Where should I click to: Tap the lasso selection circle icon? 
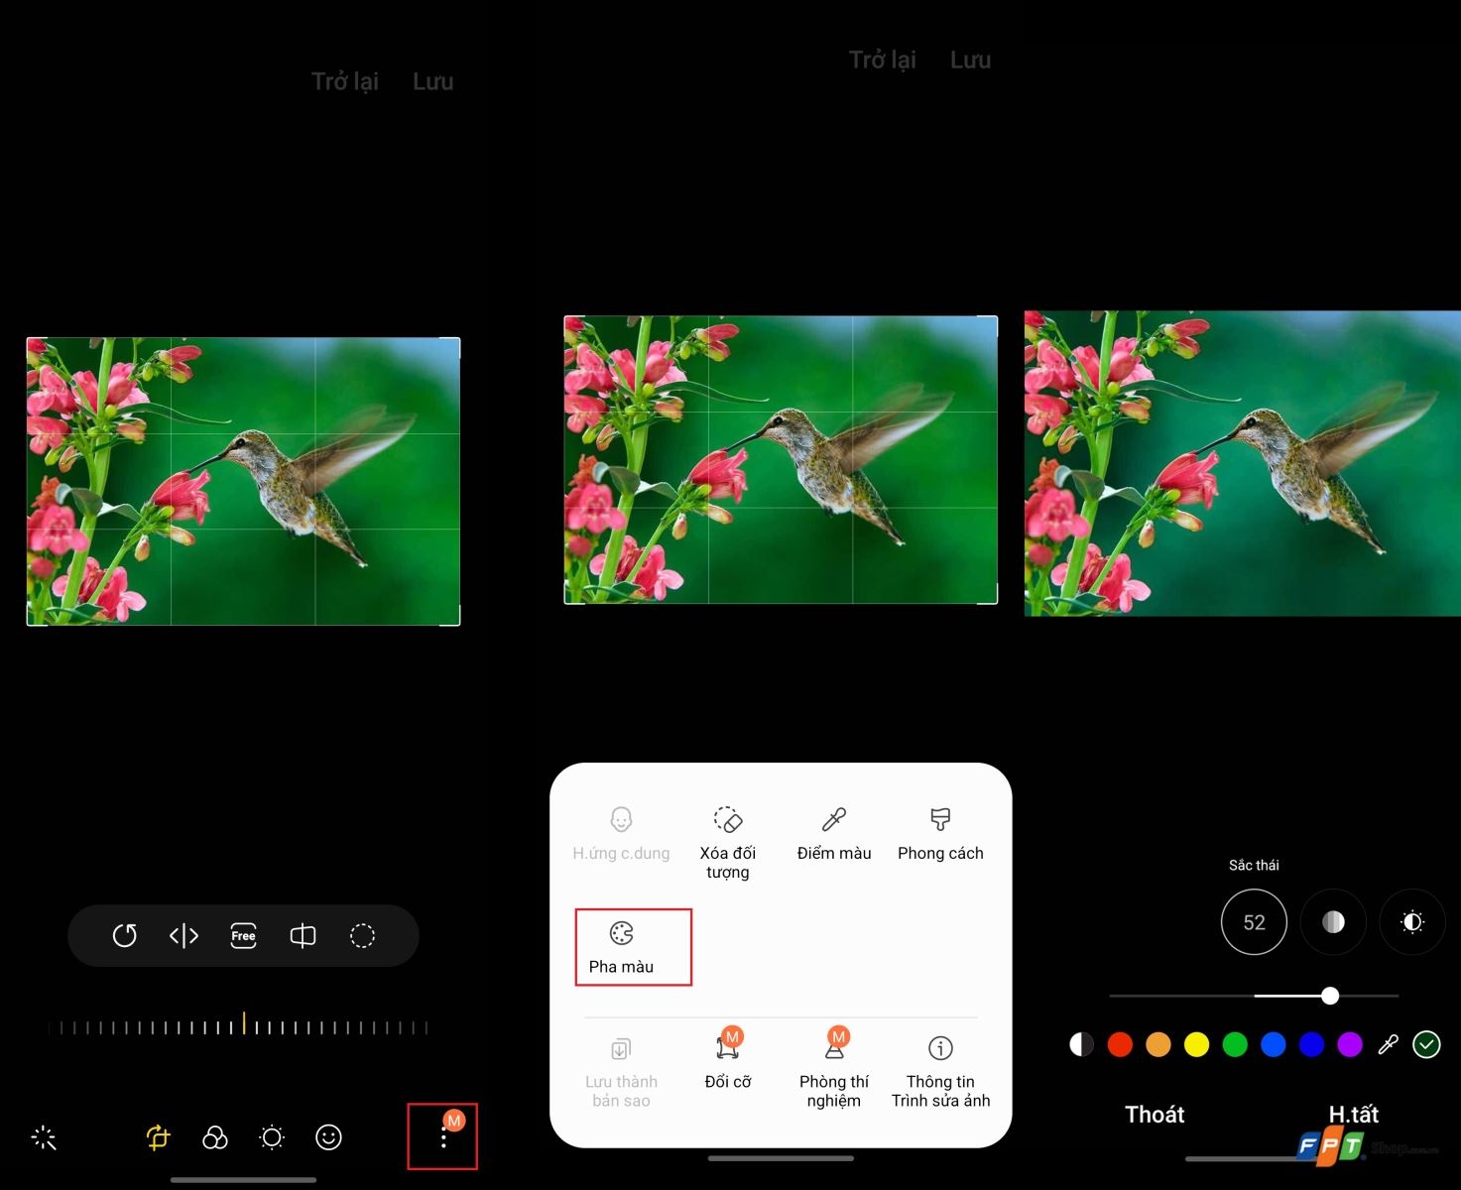(x=363, y=935)
